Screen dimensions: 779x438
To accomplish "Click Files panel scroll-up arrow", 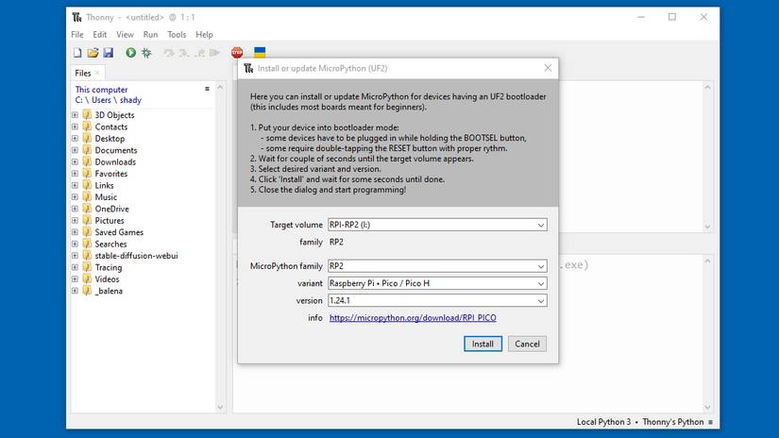I will coord(221,87).
